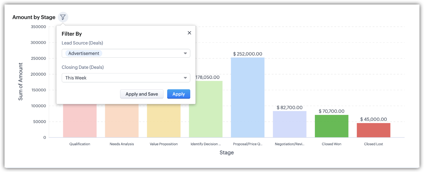Close the Filter By popup
This screenshot has height=172, width=424.
coord(189,33)
